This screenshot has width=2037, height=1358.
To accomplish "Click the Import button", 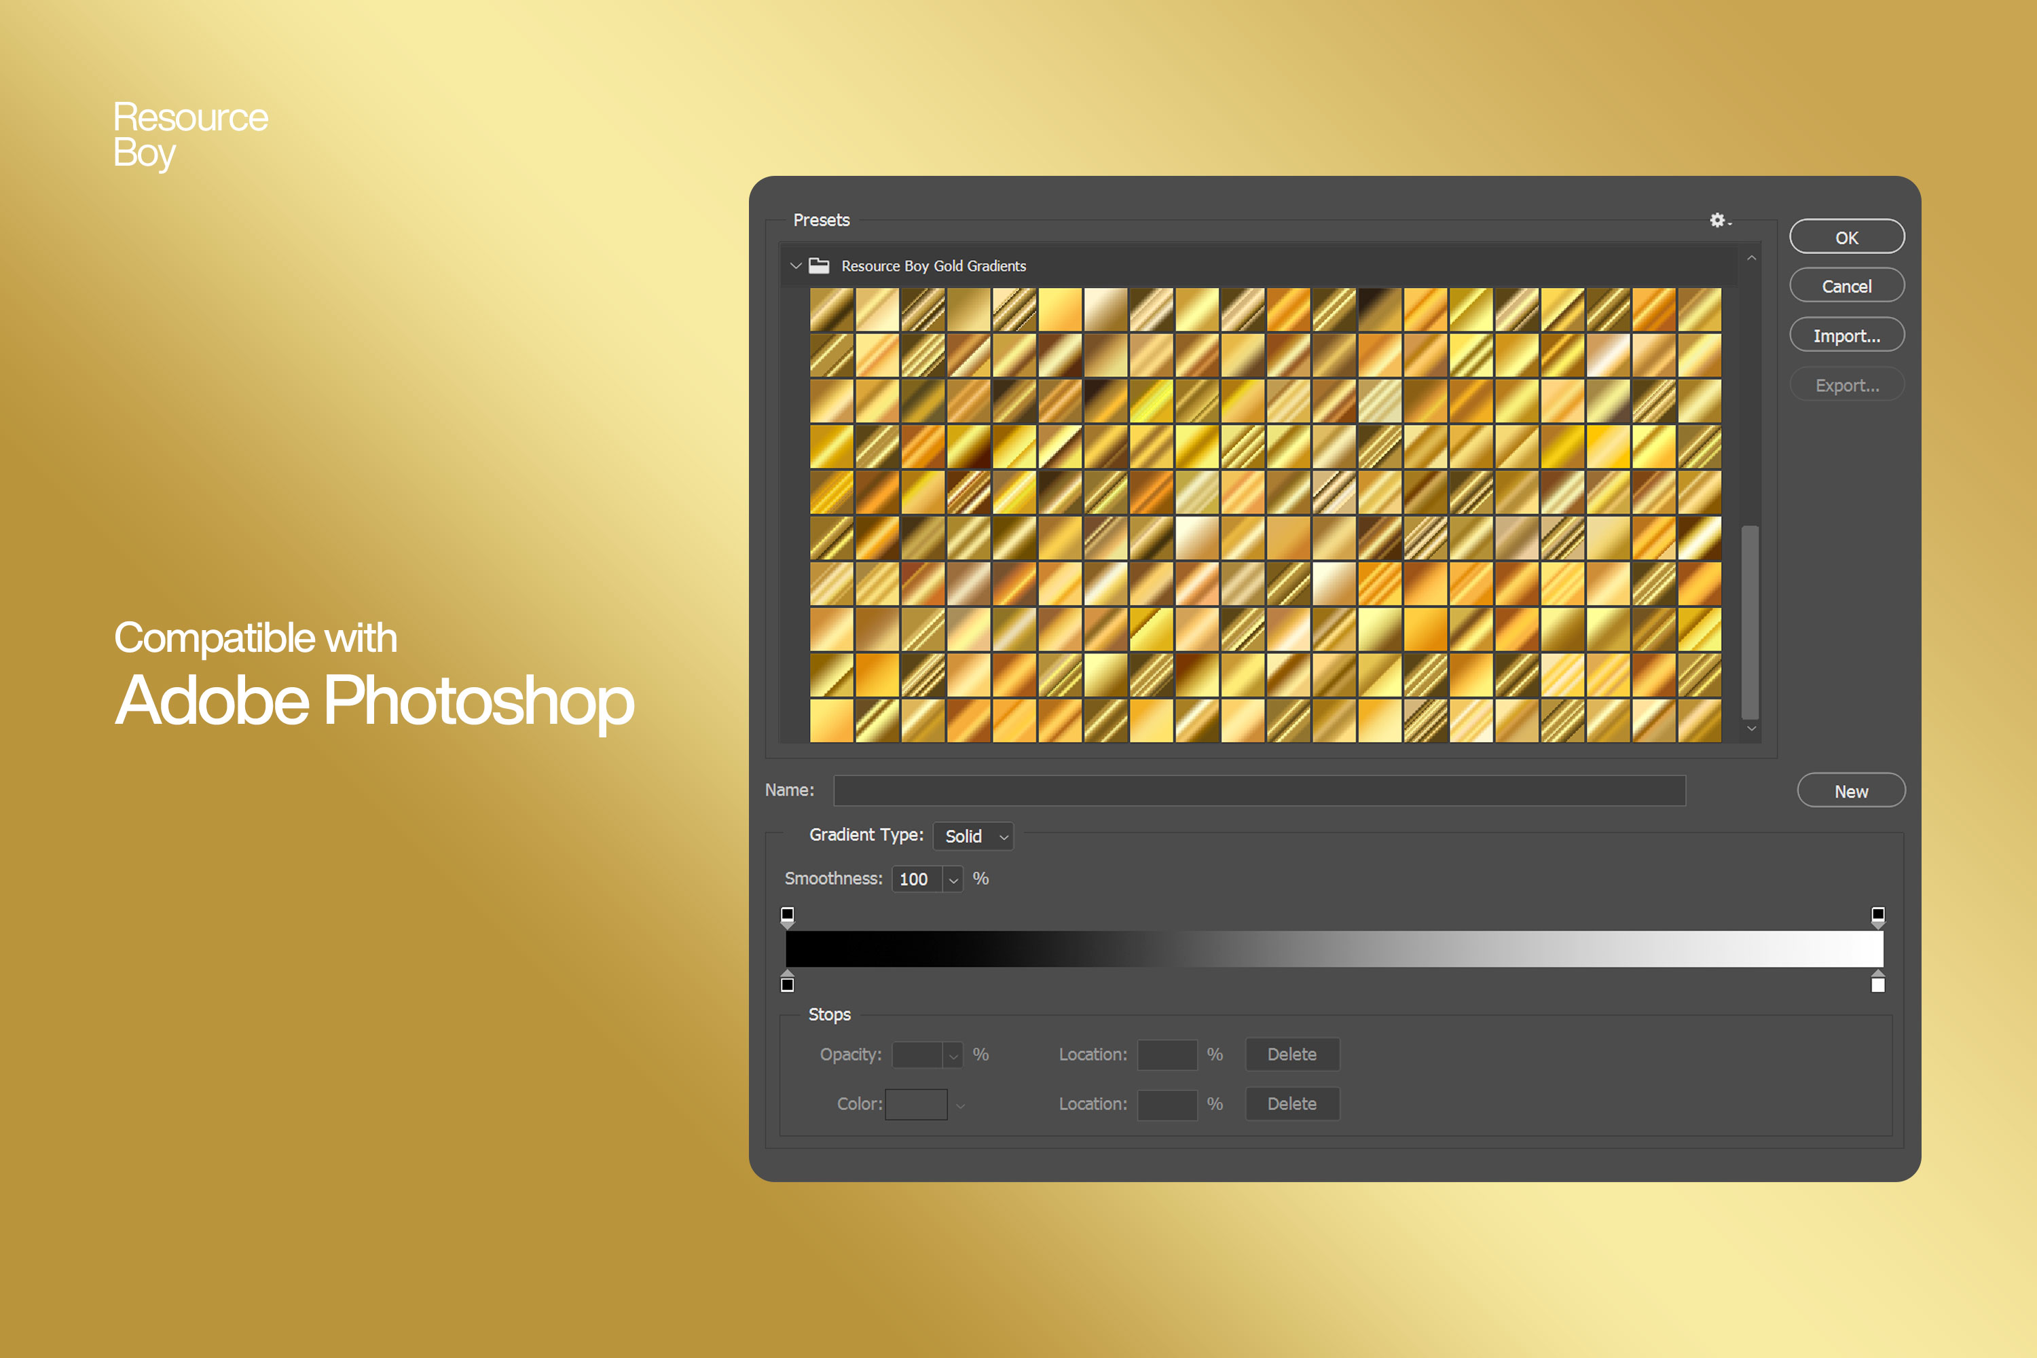I will click(1845, 333).
